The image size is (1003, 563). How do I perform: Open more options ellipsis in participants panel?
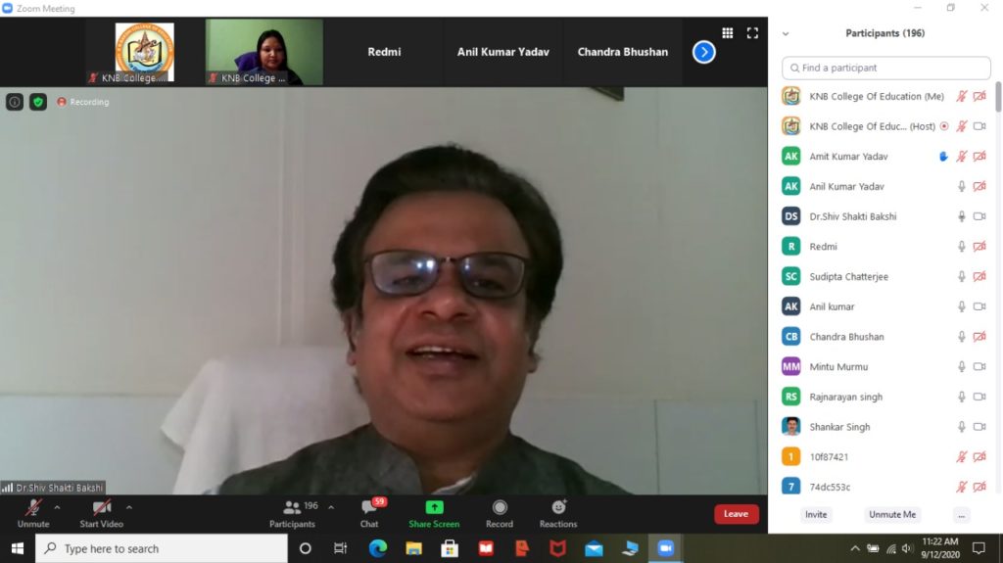point(962,515)
